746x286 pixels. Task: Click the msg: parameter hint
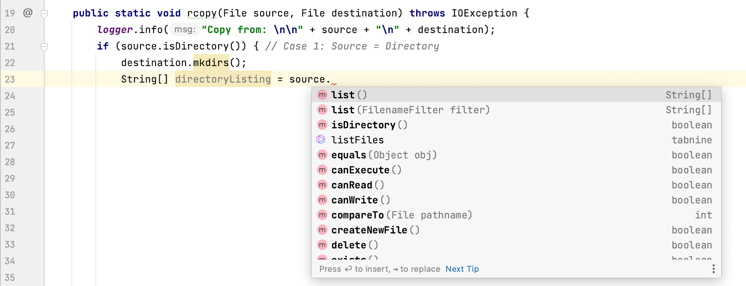(185, 30)
